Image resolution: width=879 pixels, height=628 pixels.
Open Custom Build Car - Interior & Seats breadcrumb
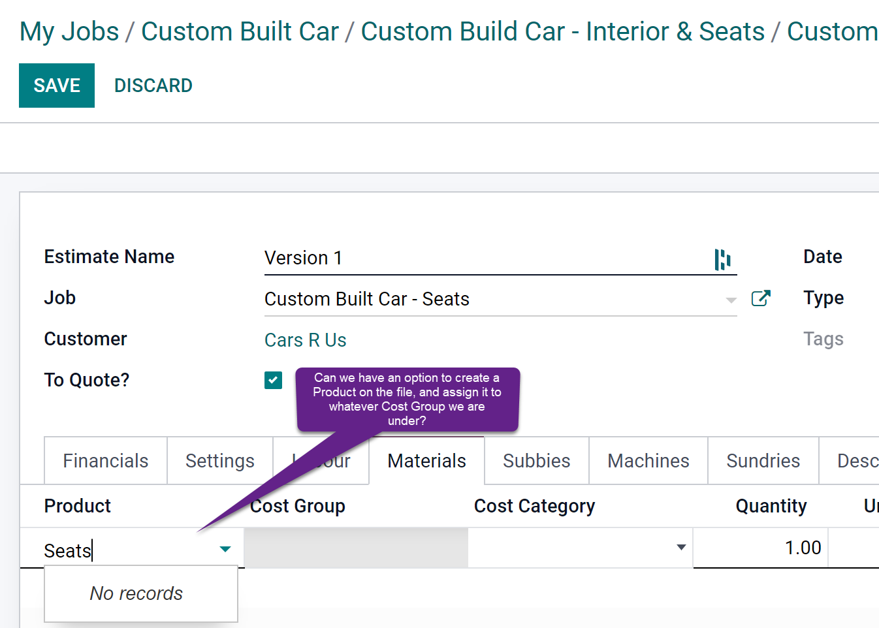pyautogui.click(x=562, y=31)
